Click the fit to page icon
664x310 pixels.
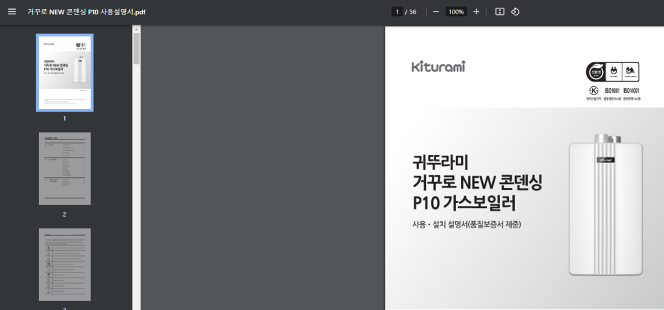pos(500,12)
